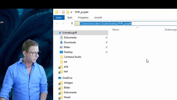Open Musik folder under OneDrive
Image resolution: width=177 pixels, height=100 pixels.
coord(67,97)
